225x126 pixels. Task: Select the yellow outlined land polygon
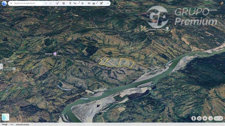tap(116, 62)
